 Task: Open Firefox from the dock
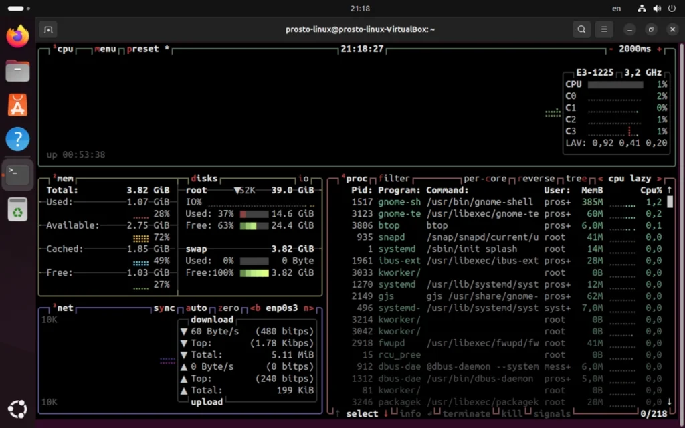pos(17,36)
